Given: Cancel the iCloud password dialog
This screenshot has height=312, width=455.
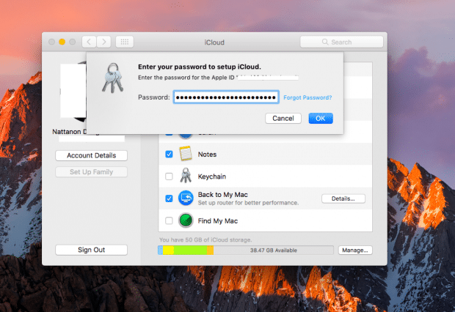Looking at the screenshot, I should [283, 118].
